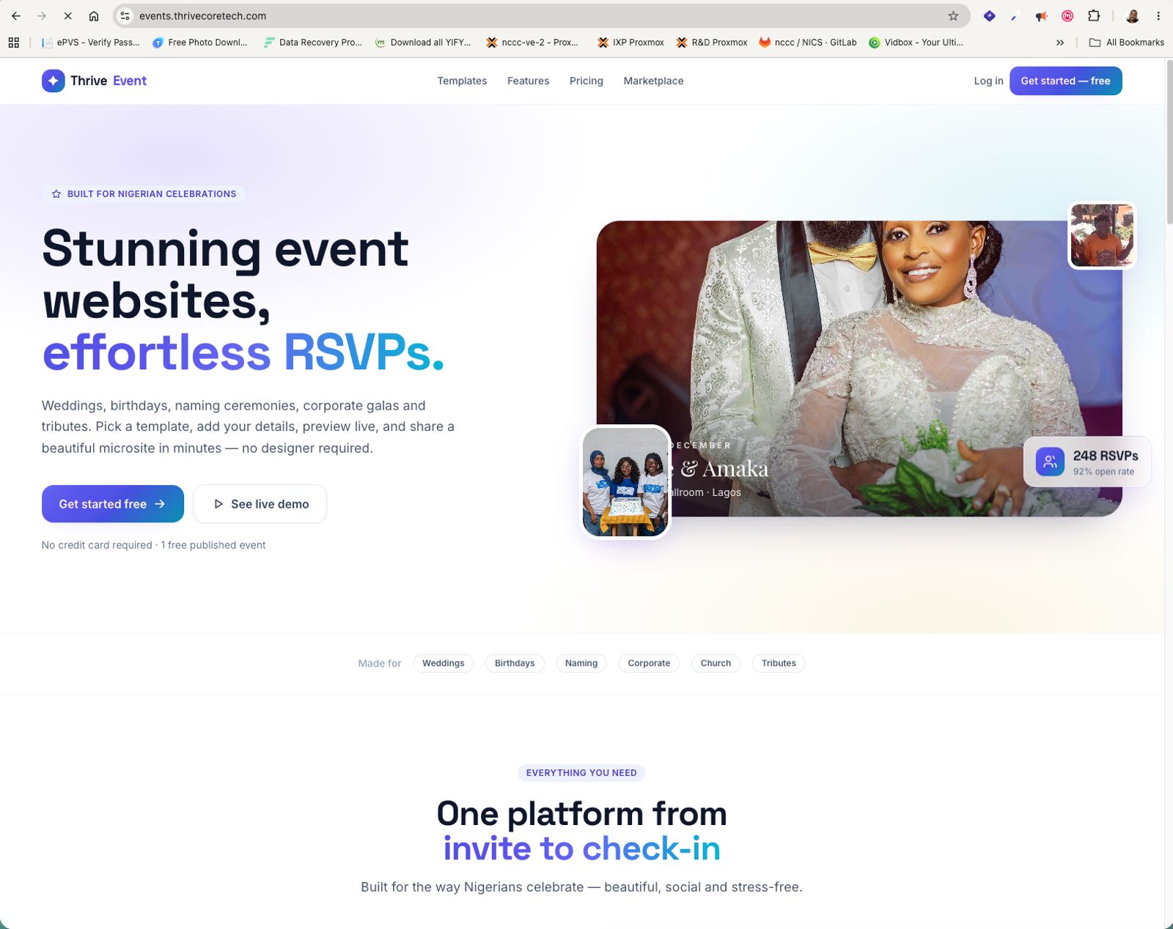Select the Birthdays chip

pyautogui.click(x=515, y=663)
